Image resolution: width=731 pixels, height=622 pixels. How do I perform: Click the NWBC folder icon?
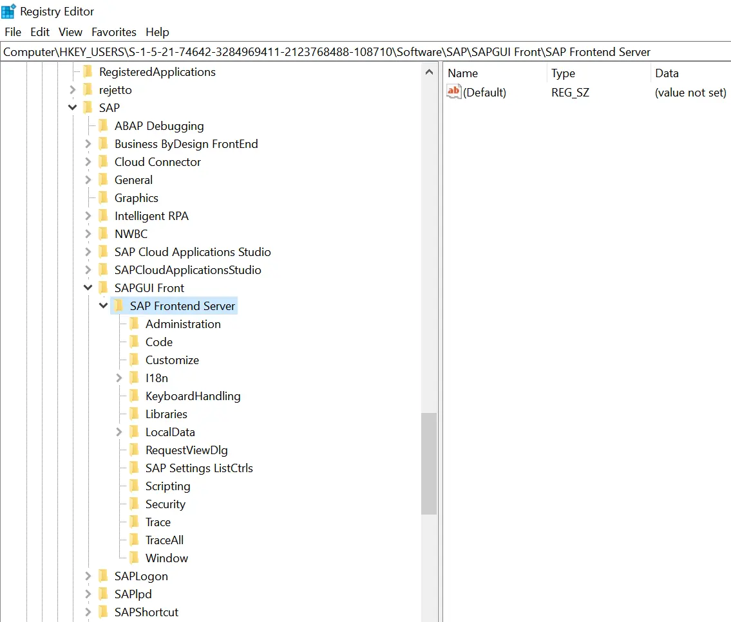104,233
